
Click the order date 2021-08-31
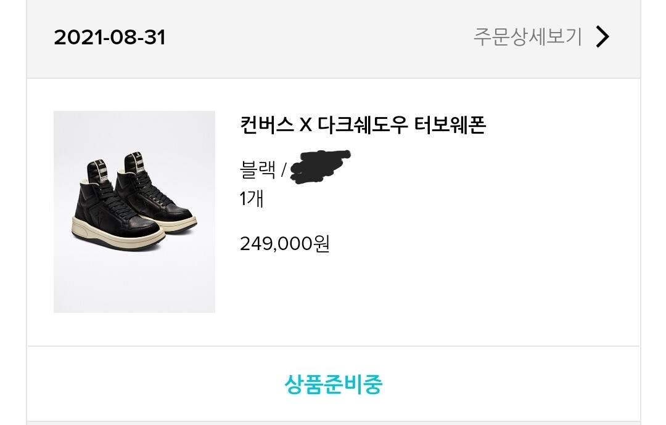pyautogui.click(x=110, y=38)
